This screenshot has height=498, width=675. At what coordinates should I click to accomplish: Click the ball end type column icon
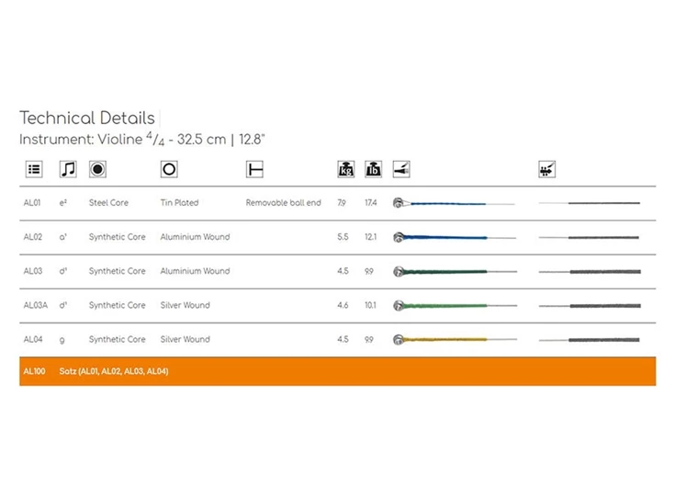coord(254,169)
